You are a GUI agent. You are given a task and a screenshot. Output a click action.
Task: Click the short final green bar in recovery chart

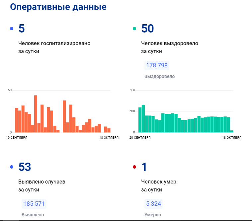(x=232, y=131)
